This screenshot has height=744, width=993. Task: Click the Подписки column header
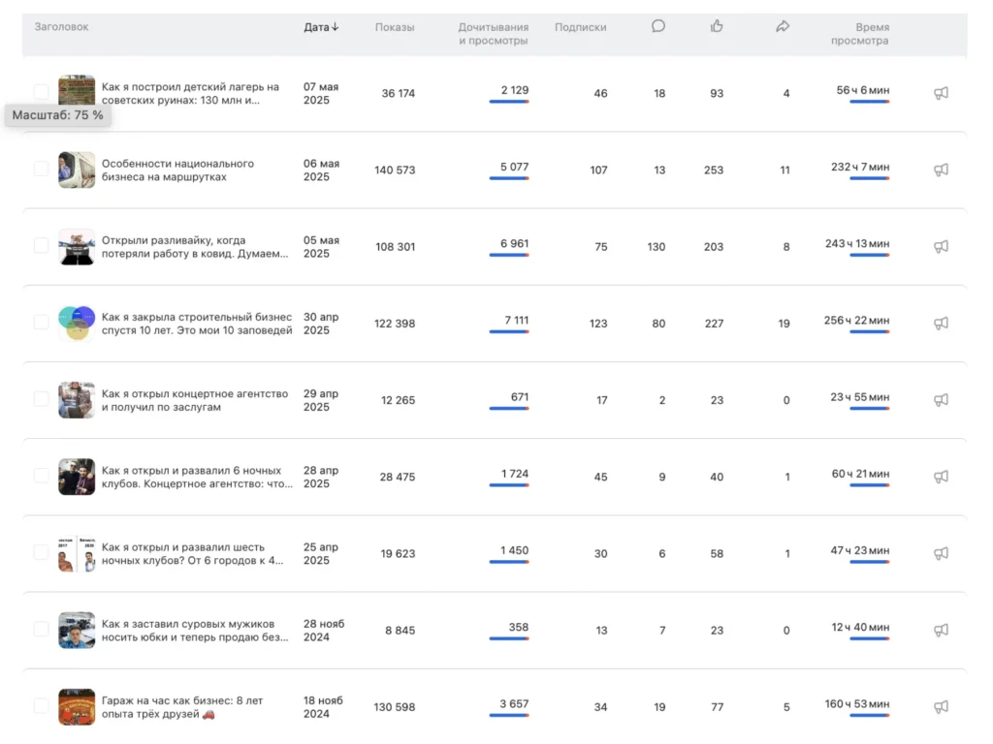(580, 27)
